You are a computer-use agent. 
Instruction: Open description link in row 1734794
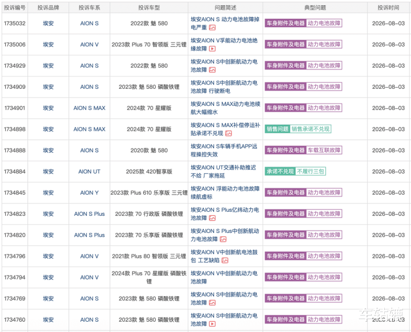coord(224,277)
